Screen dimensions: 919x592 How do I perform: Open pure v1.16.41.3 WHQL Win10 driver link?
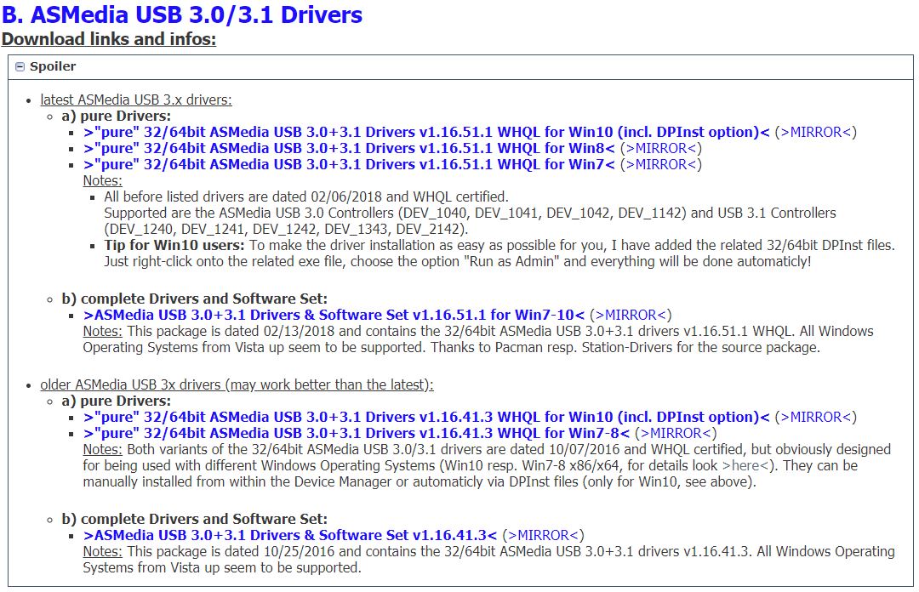[426, 417]
